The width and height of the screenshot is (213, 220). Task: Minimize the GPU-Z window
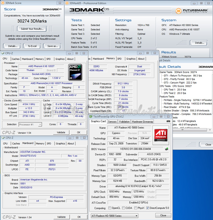tap(154, 117)
